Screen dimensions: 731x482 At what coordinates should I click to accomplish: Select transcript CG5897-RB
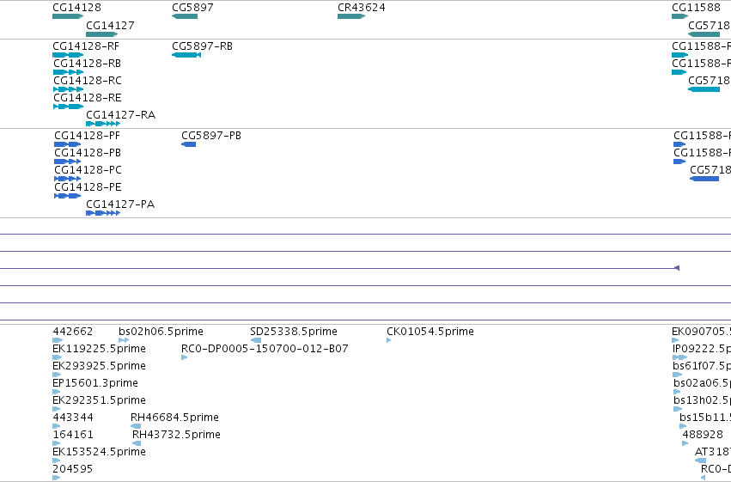click(203, 46)
